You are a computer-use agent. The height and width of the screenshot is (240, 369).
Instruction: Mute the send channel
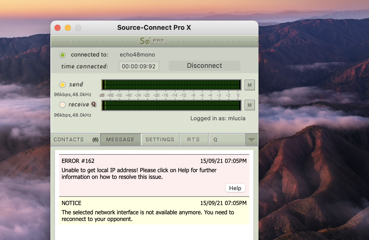[250, 85]
